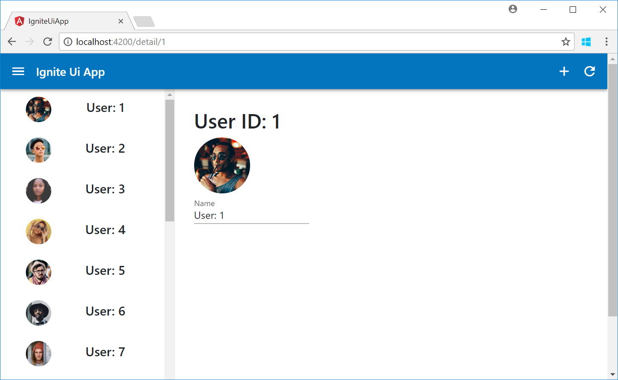Click the bookmark star icon

[x=566, y=42]
